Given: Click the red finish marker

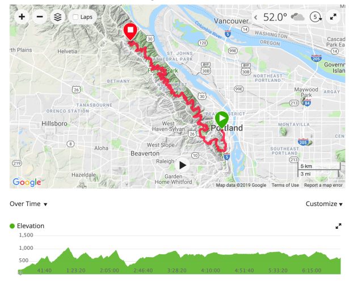Looking at the screenshot, I should [x=131, y=31].
